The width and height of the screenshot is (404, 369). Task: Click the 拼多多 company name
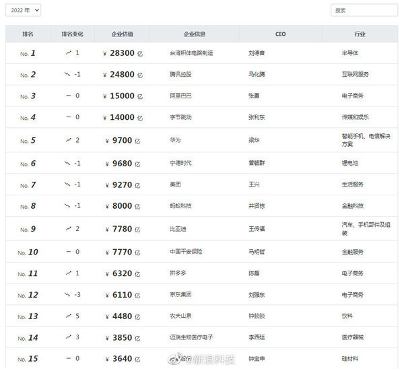tap(178, 273)
